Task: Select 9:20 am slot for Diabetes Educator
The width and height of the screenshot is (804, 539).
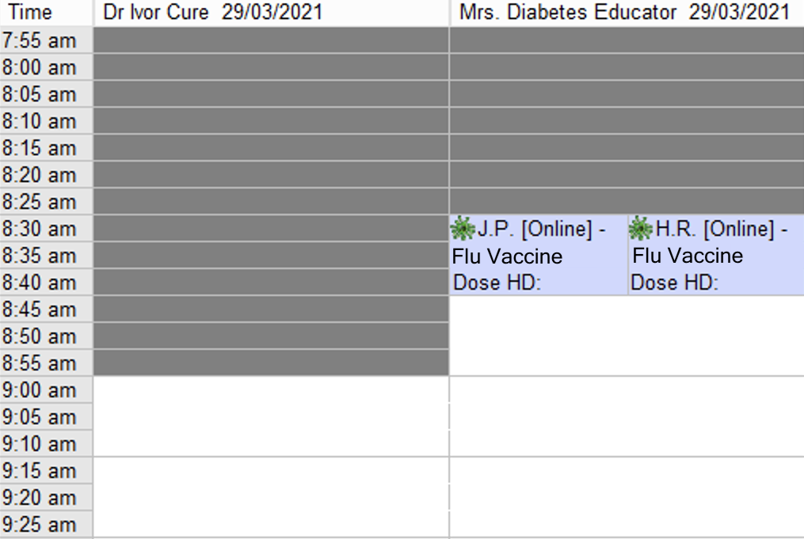Action: (x=627, y=498)
